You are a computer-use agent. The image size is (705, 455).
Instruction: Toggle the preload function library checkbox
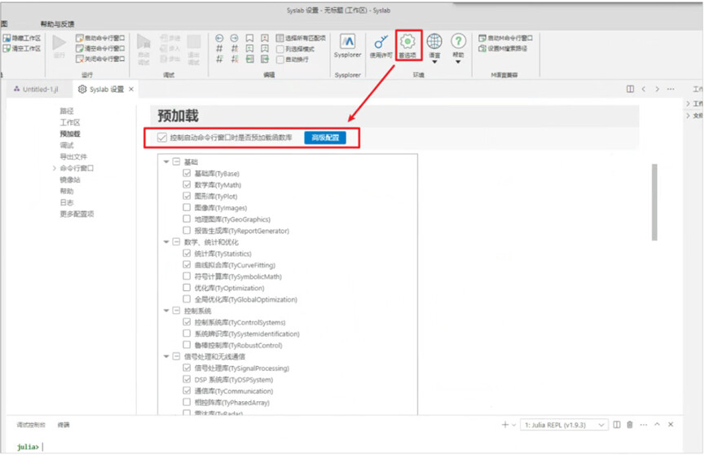coord(162,138)
